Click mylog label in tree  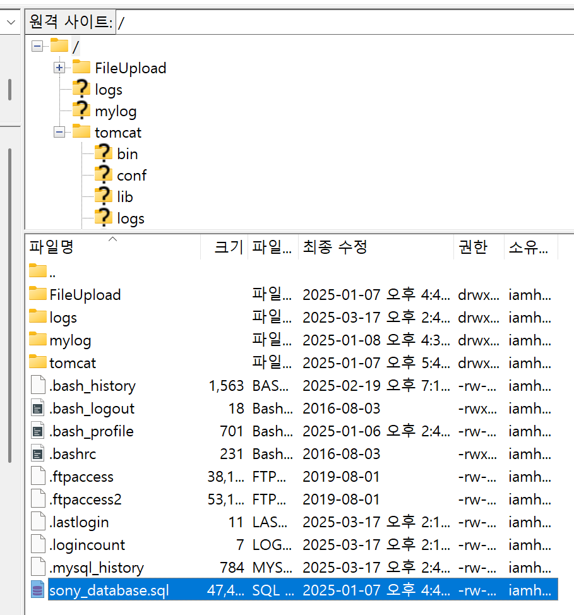(x=116, y=112)
